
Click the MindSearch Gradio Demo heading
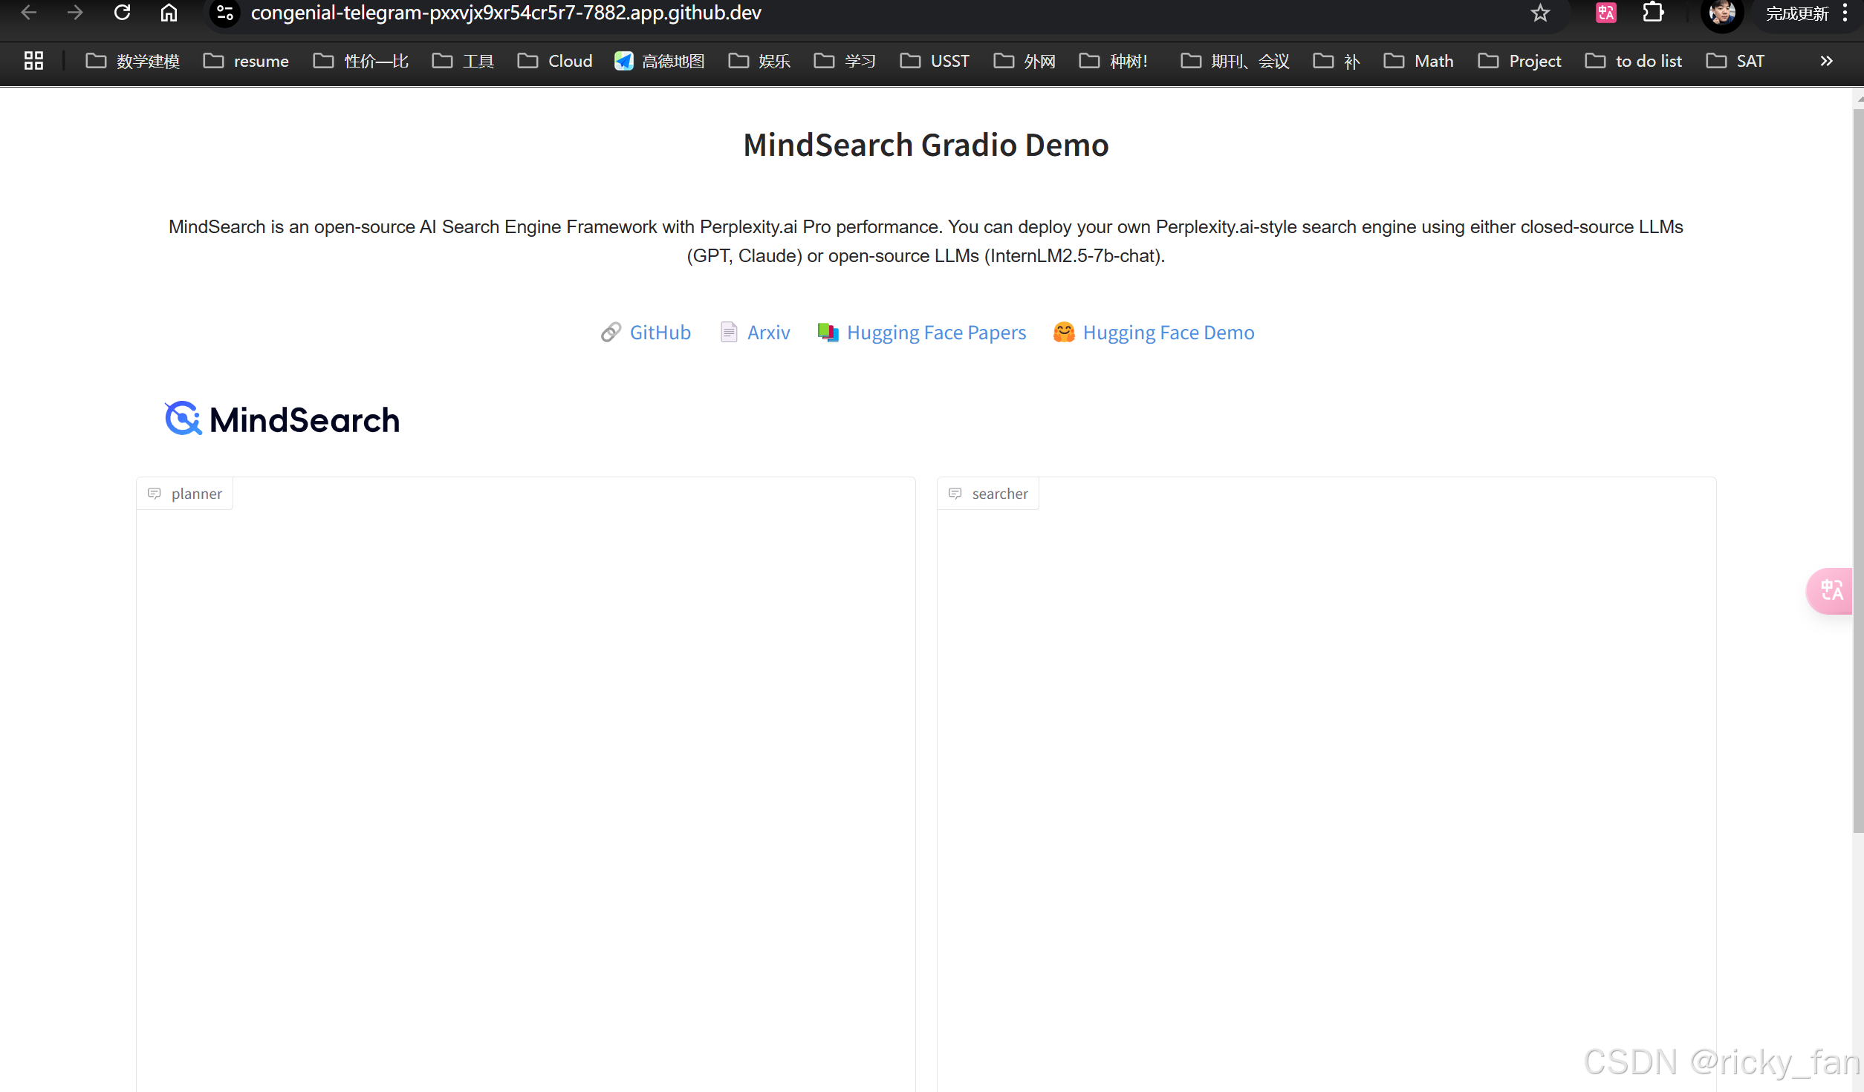click(x=926, y=145)
